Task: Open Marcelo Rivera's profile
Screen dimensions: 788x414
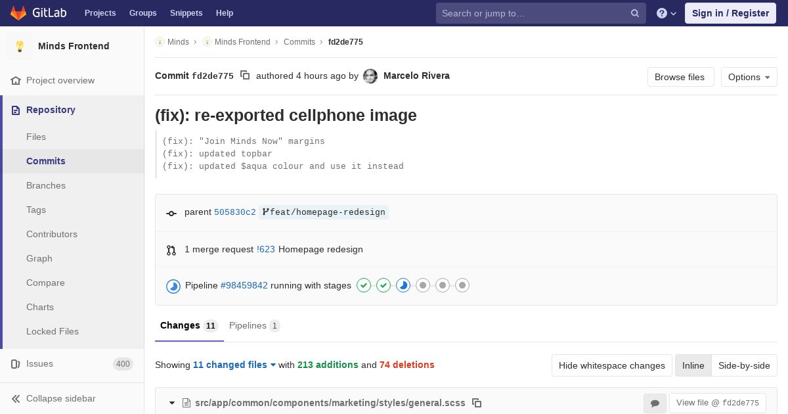Action: tap(416, 76)
